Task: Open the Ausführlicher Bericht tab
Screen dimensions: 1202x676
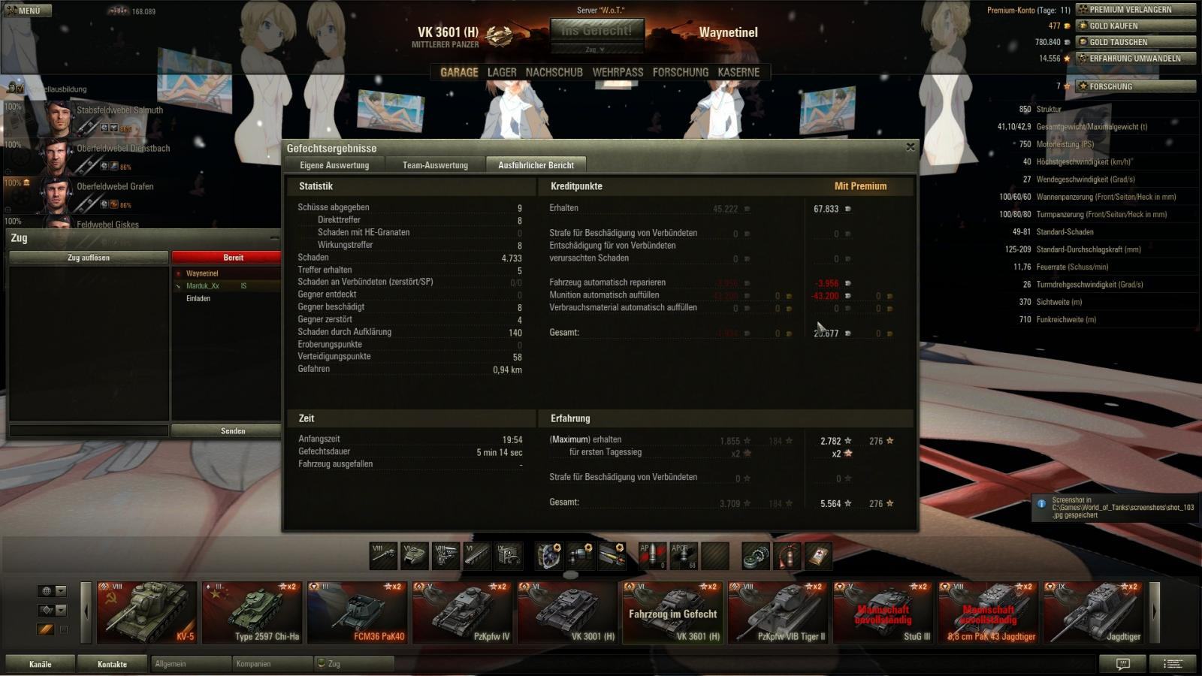Action: tap(536, 165)
